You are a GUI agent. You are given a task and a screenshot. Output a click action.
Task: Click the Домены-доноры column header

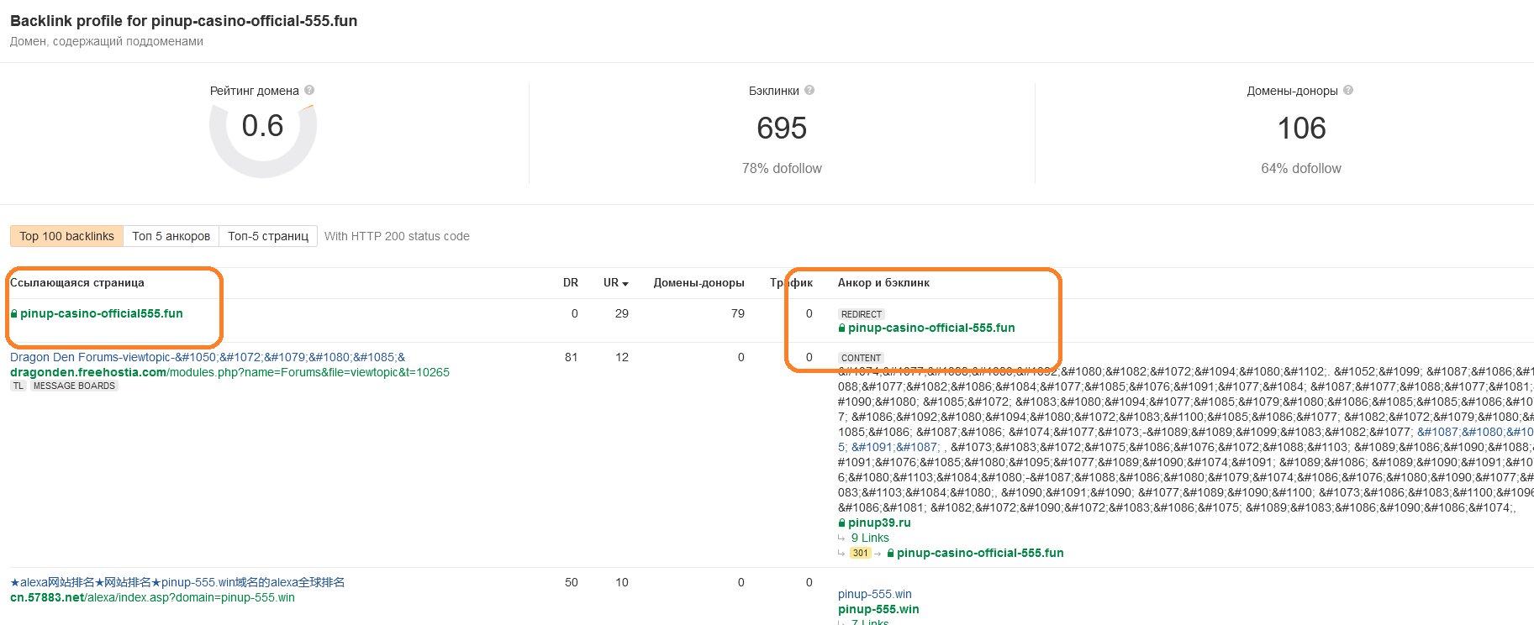click(699, 283)
